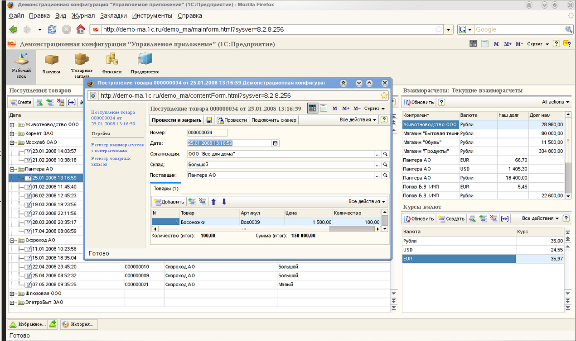Click the calendar icon in main toolbar
576x341 pixels.
[484, 44]
